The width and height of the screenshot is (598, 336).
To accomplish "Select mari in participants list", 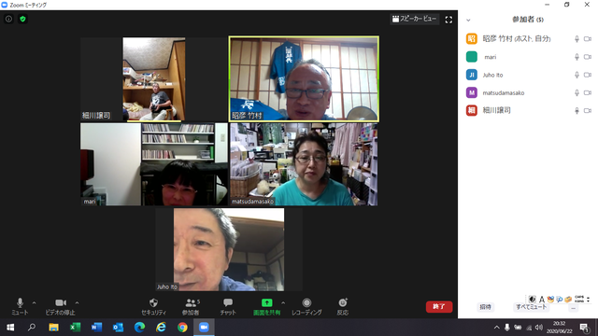I will point(528,57).
